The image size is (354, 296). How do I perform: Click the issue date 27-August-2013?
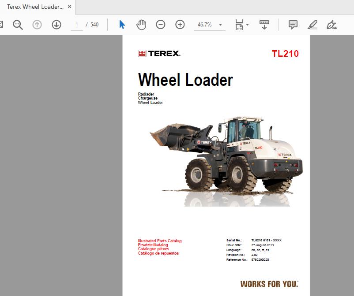(x=263, y=245)
